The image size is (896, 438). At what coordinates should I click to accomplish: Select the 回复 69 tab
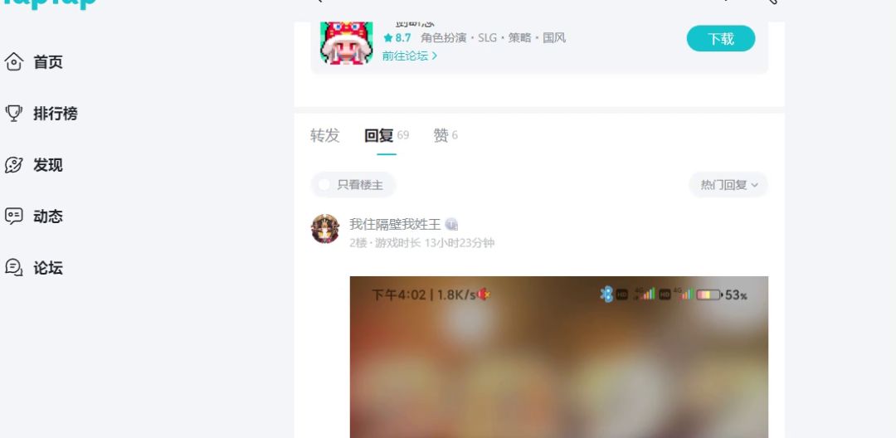click(387, 135)
